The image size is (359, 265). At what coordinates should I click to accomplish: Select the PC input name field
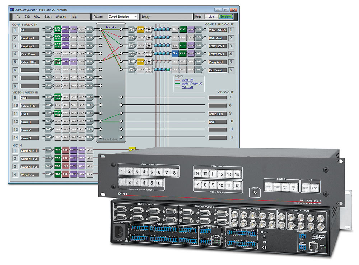coord(30,30)
